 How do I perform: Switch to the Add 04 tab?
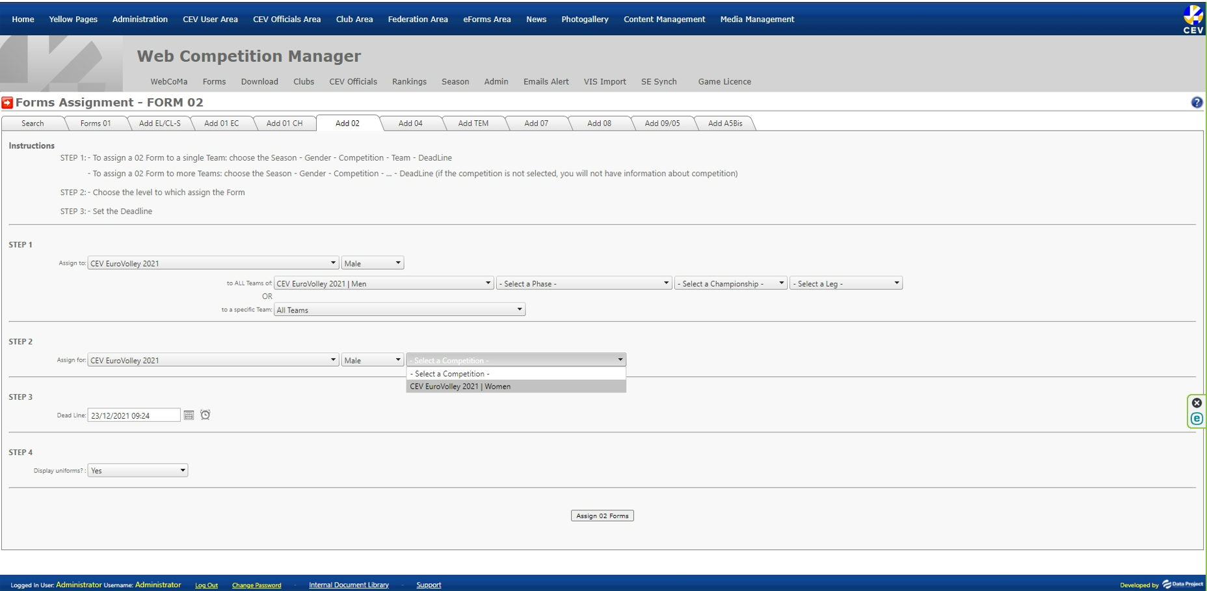click(x=410, y=124)
